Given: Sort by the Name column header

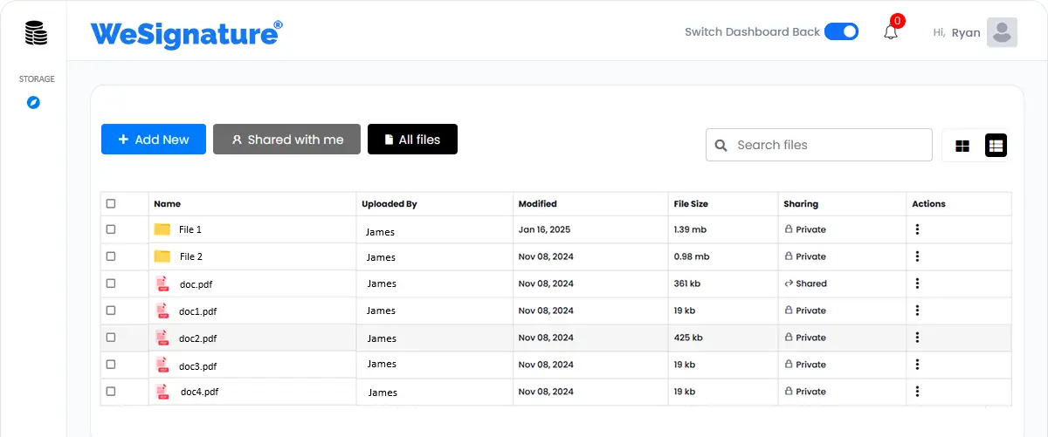Looking at the screenshot, I should (167, 204).
